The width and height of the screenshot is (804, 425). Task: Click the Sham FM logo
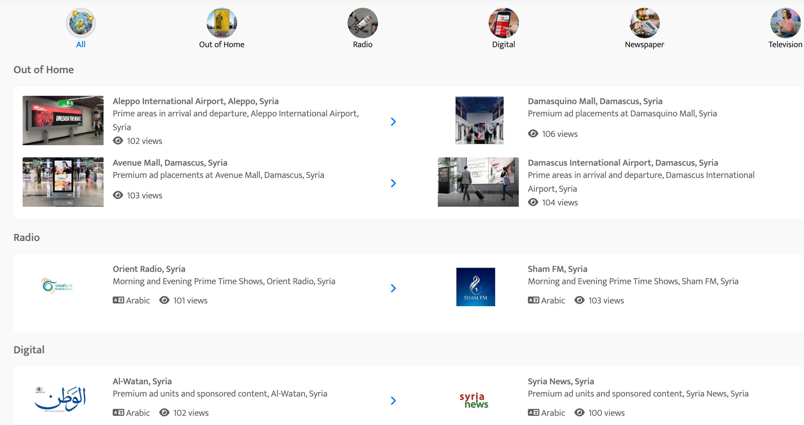click(x=476, y=287)
